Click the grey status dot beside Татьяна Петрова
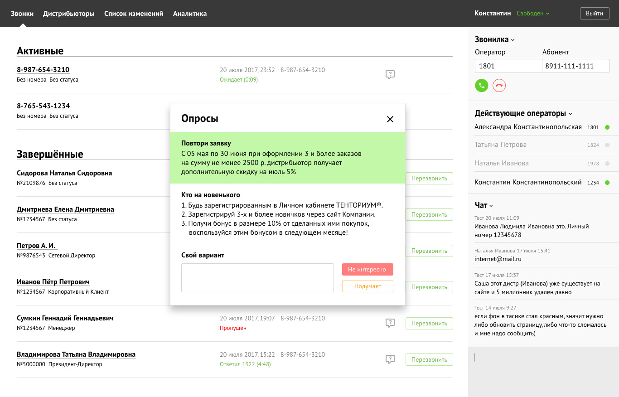The image size is (619, 397). [607, 145]
